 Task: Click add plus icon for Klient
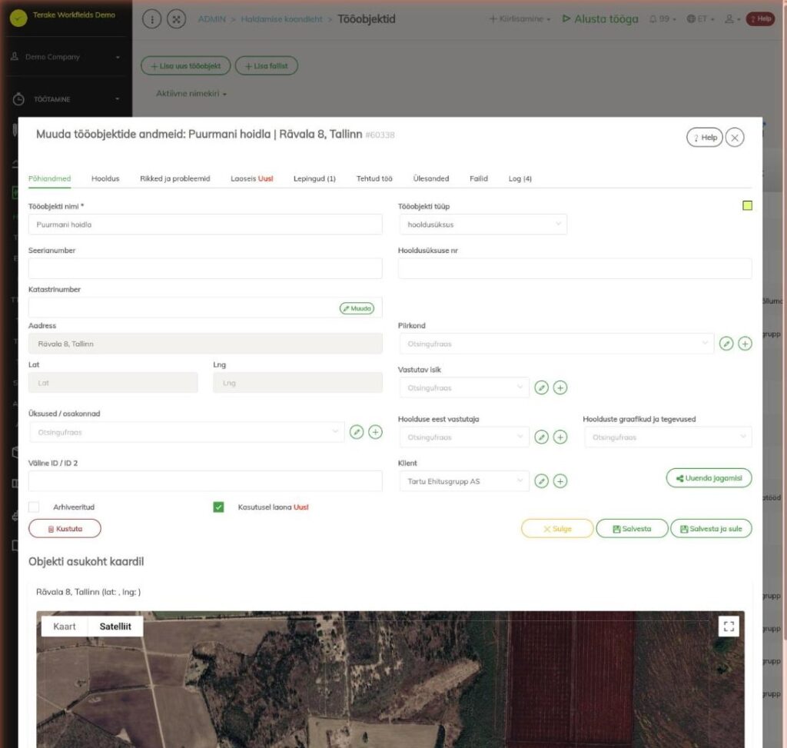coord(560,481)
